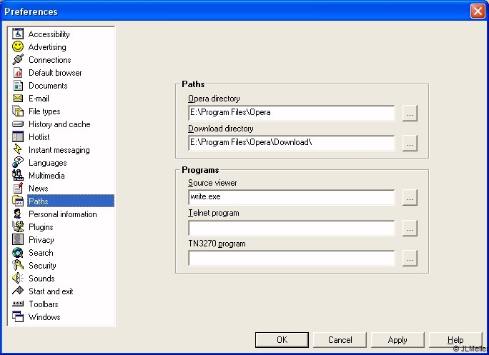The width and height of the screenshot is (489, 355).
Task: Browse for the Download directory
Action: [x=410, y=143]
